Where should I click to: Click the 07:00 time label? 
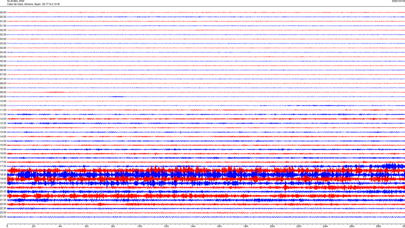tap(3, 74)
